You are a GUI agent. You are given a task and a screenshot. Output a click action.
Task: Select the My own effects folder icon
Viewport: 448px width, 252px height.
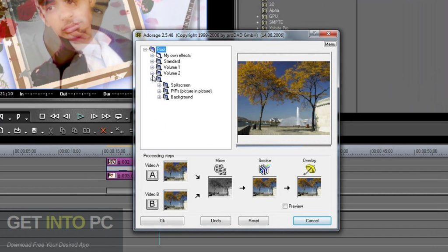[158, 56]
